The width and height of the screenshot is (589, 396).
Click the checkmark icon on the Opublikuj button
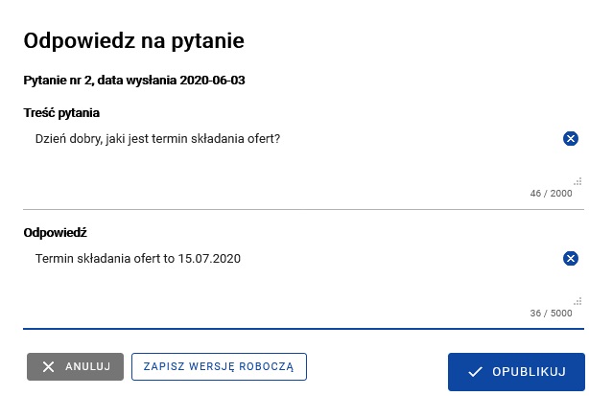point(474,372)
